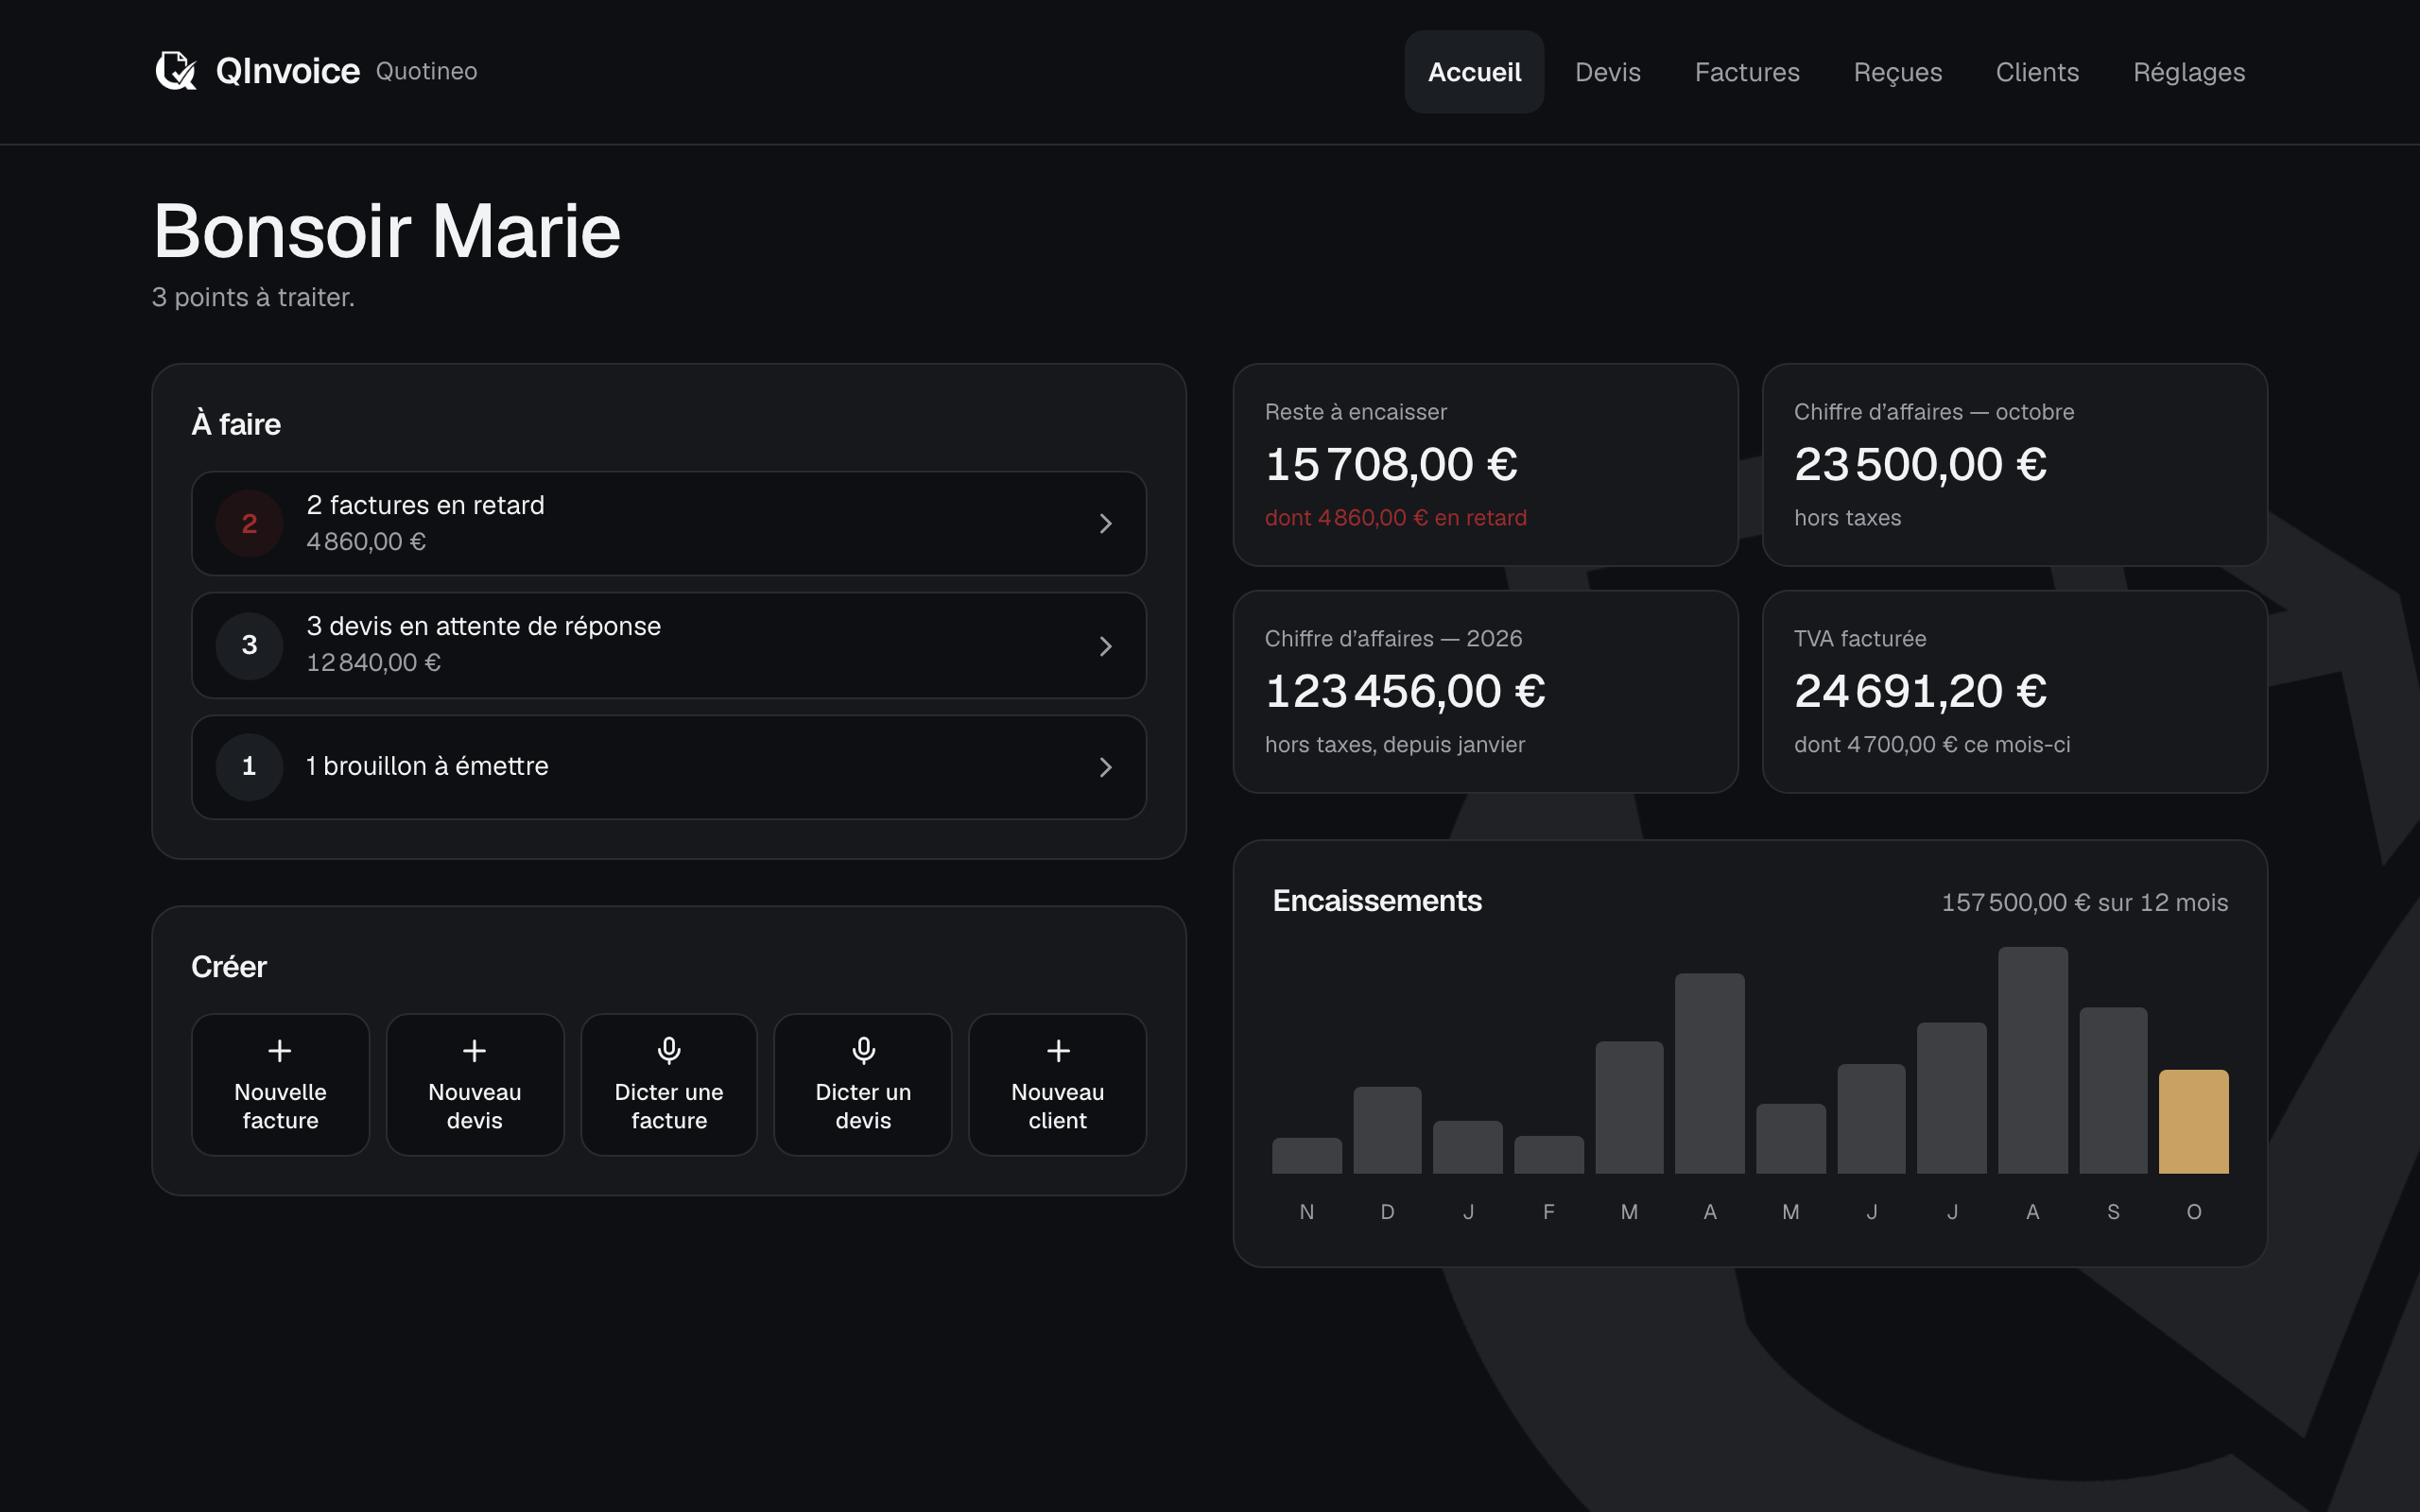Click the plus icon on Nouvelle facture

280,1050
